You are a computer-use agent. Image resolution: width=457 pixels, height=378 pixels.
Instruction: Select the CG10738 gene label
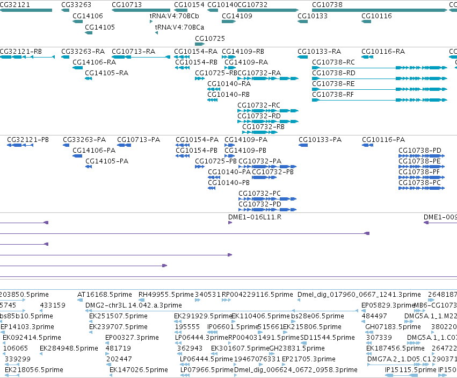(327, 5)
